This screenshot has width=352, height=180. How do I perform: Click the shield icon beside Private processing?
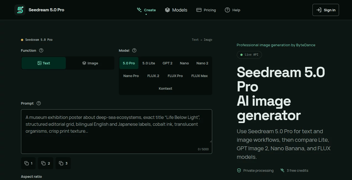[x=239, y=170]
